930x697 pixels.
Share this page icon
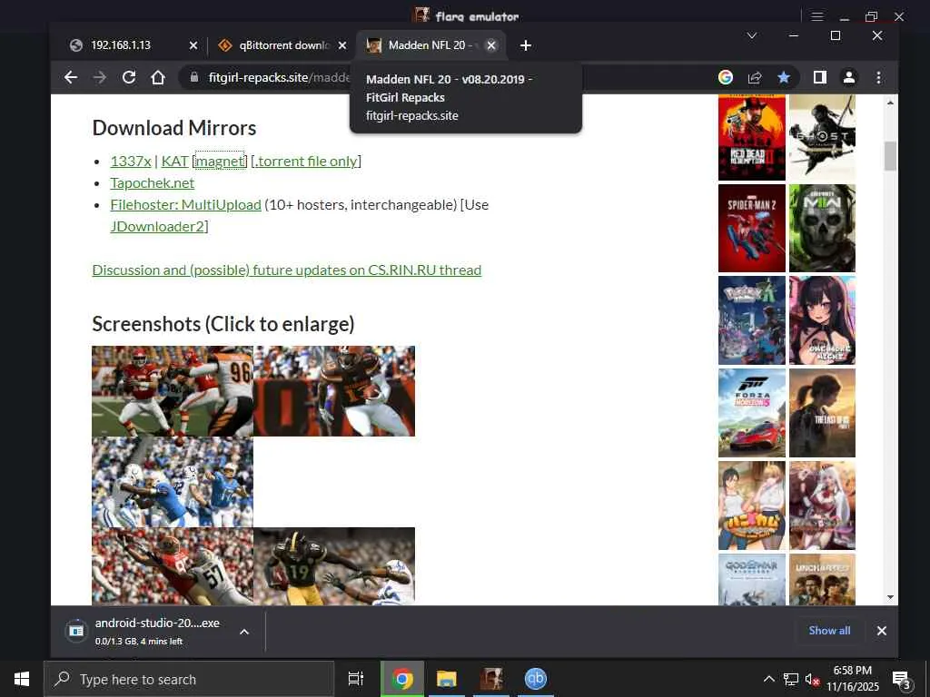(755, 77)
